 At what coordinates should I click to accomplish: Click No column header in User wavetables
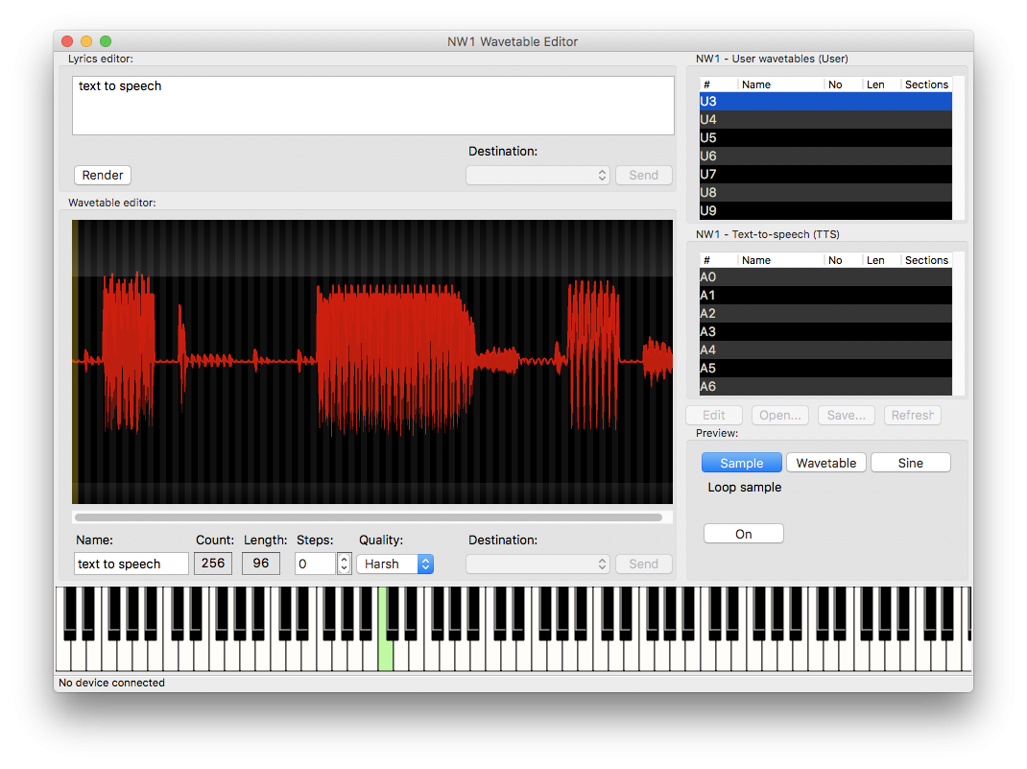click(843, 84)
